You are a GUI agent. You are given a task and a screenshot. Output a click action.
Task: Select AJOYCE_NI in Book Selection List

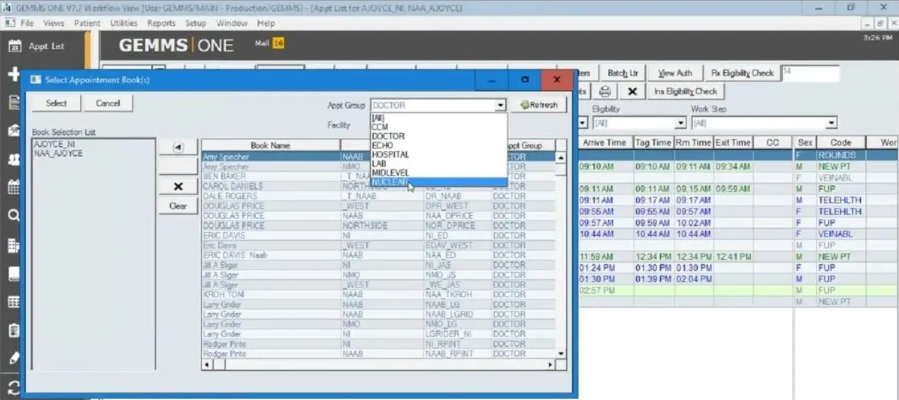54,144
